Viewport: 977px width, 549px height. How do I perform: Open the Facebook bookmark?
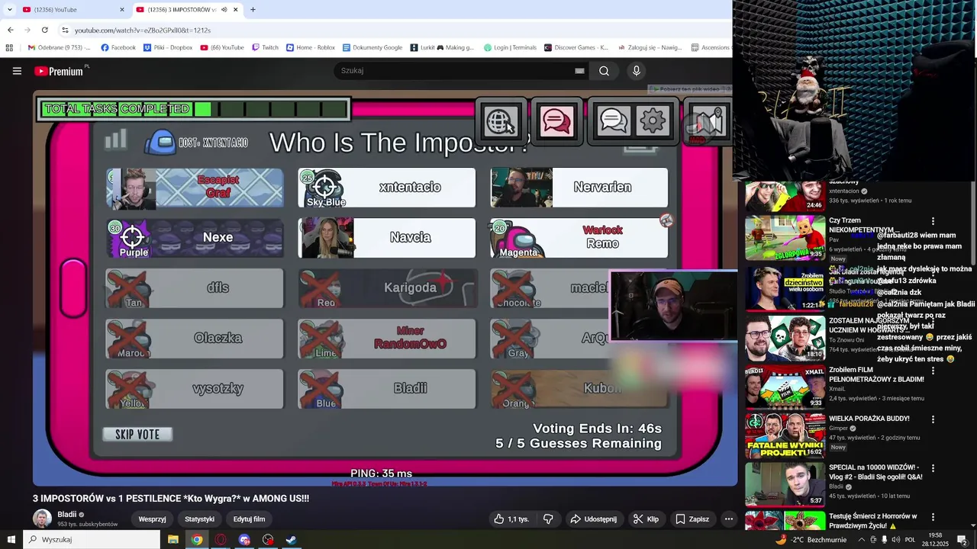coord(118,47)
